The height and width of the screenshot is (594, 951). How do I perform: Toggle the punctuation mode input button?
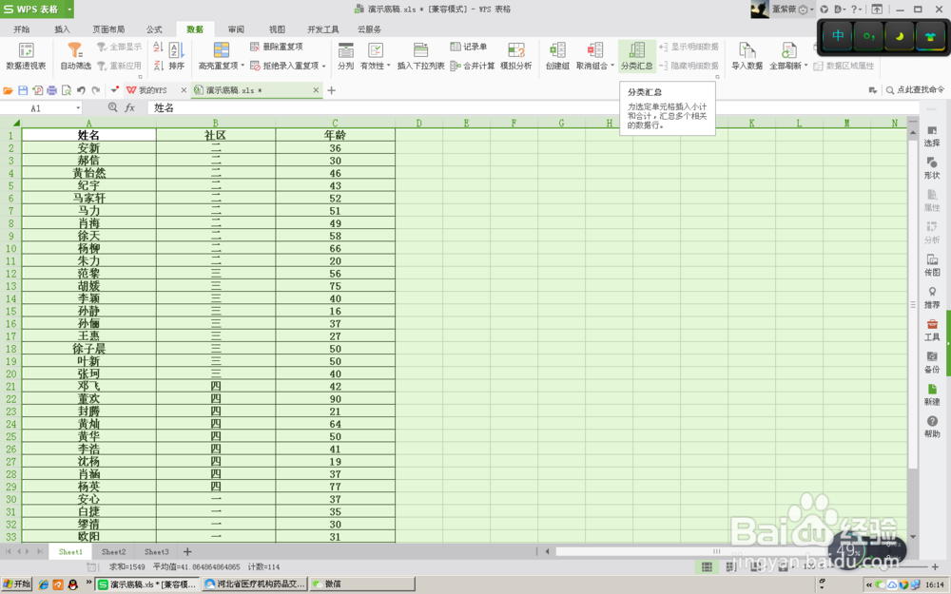point(868,36)
